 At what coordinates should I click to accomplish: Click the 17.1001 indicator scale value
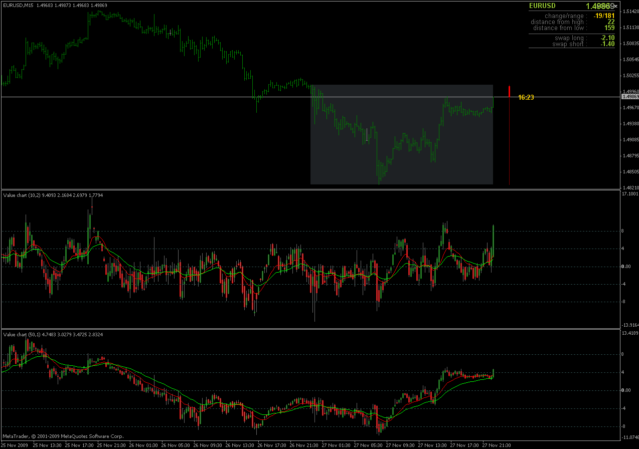pos(630,193)
